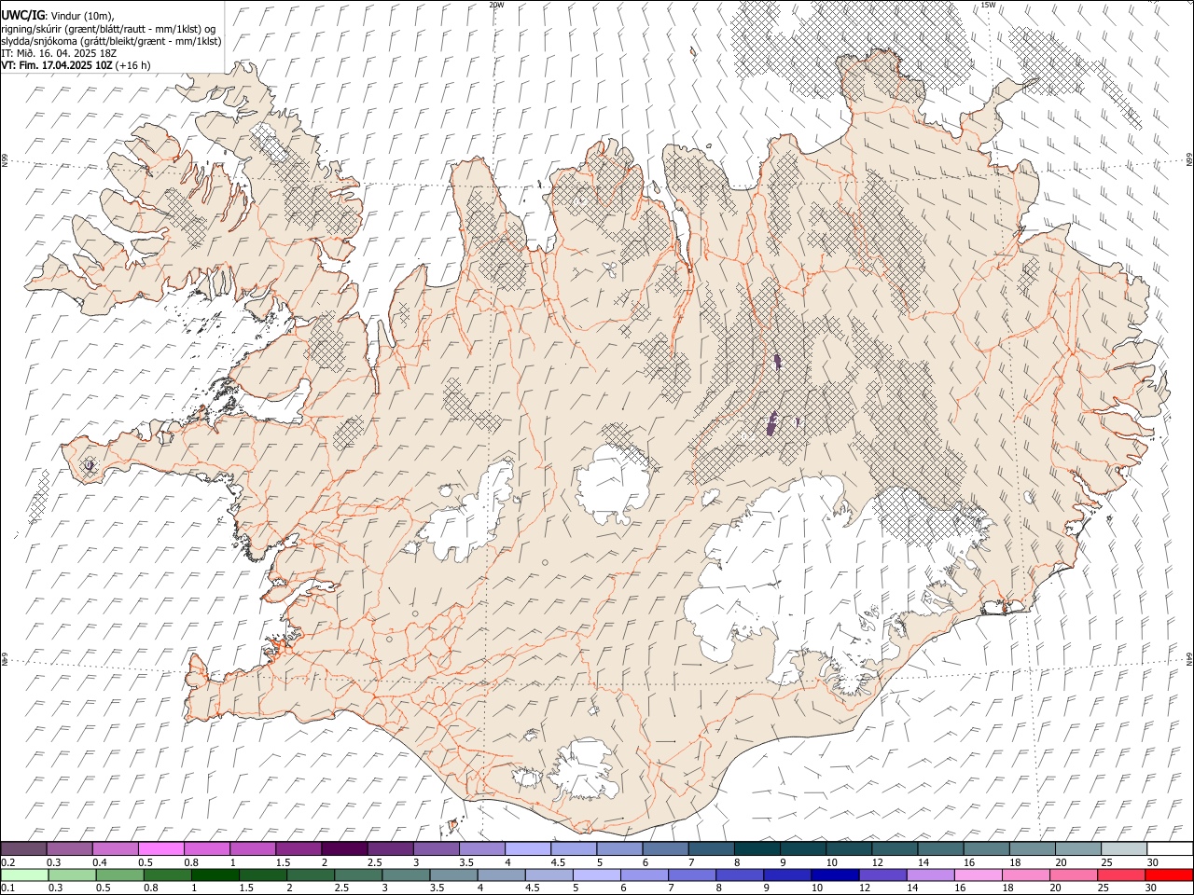
Task: Click the '25' value label in the lower legend
Action: point(1104,888)
